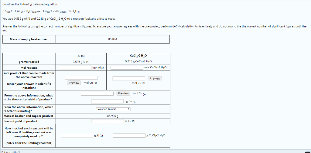Click the 85.926 g beaker and copper value

[x=113, y=116]
